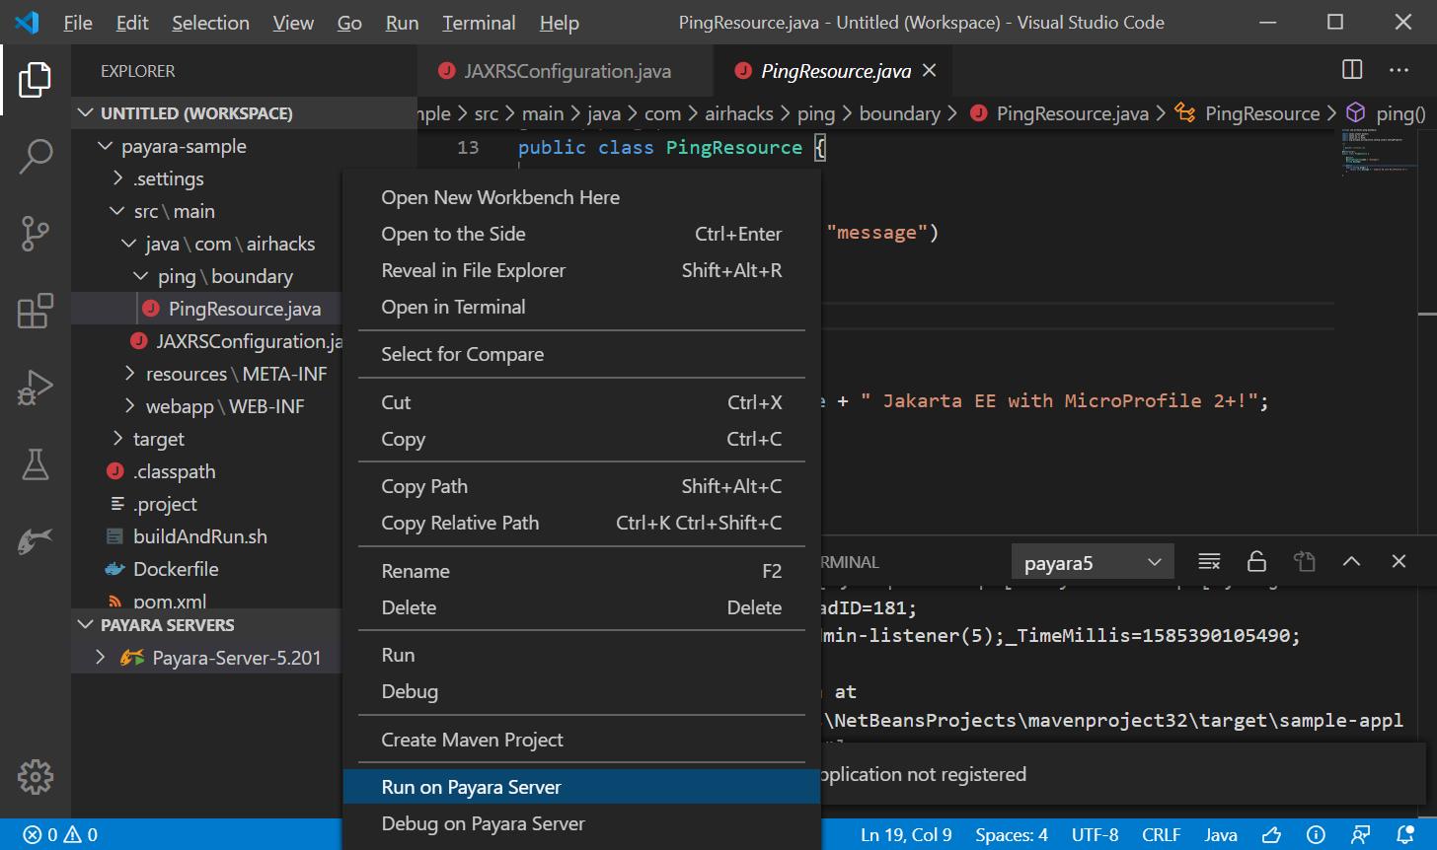Select Run on Payara Server
This screenshot has width=1437, height=850.
(471, 787)
